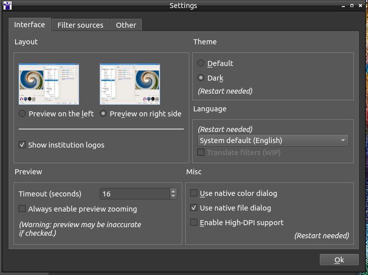Open the Other tab
Screen dimensions: 368x275
point(126,25)
